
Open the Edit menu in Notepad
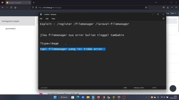coord(47,19)
